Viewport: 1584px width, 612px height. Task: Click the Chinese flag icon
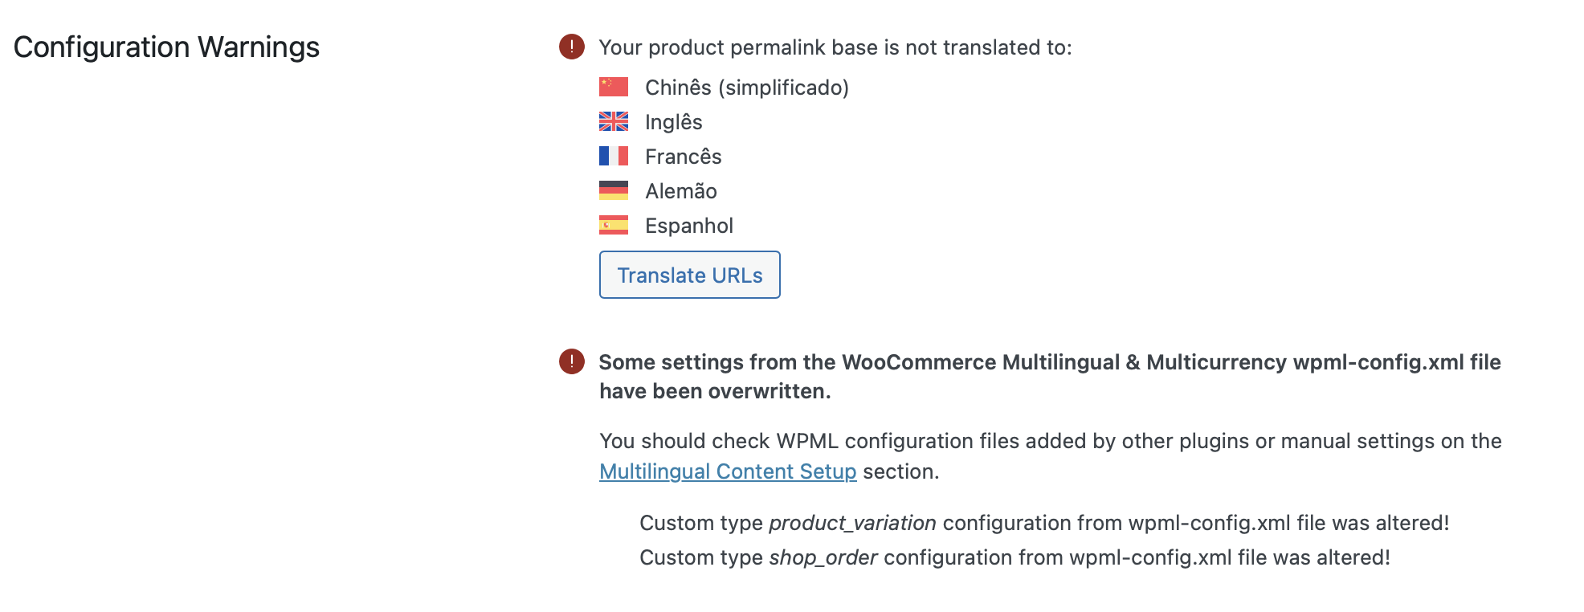(614, 87)
